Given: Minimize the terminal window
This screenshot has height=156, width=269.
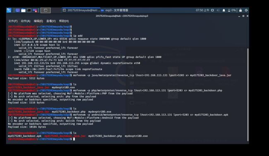Looking at the screenshot, I should (x=239, y=16).
